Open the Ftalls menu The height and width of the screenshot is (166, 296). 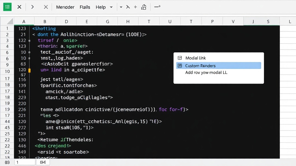coord(85,7)
